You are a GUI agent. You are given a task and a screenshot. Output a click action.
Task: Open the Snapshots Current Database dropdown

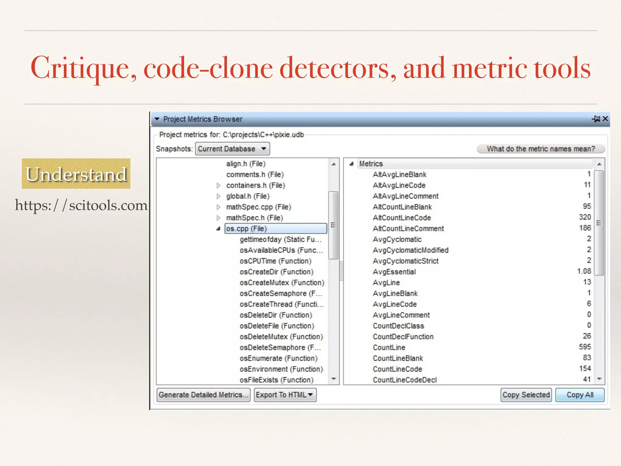(x=232, y=149)
